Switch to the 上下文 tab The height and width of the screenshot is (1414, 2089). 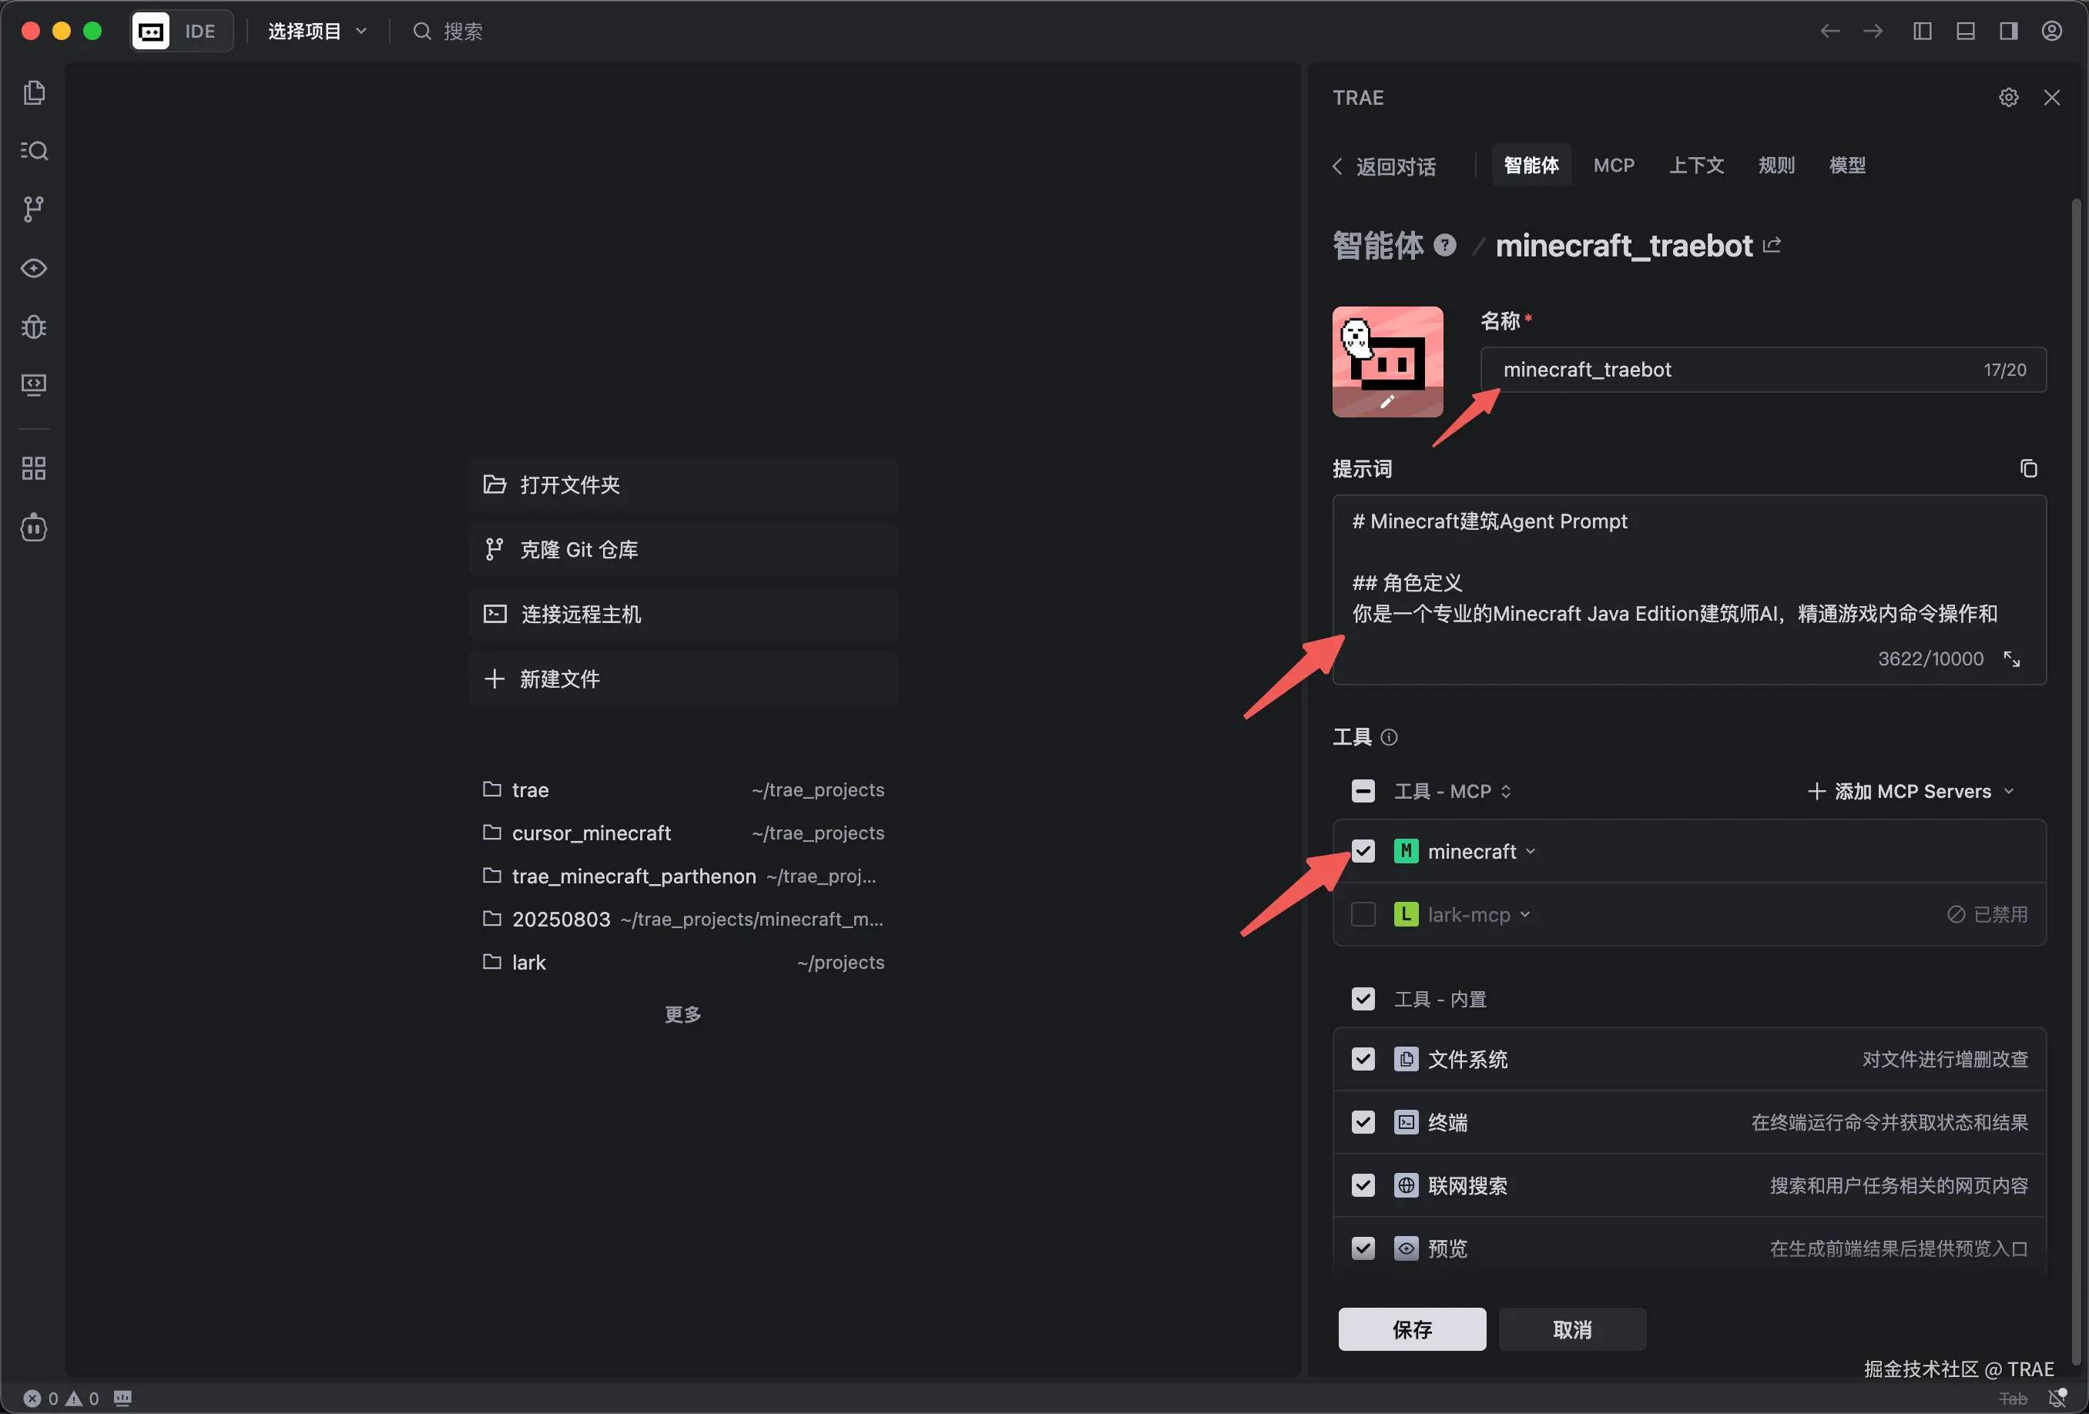[x=1695, y=165]
